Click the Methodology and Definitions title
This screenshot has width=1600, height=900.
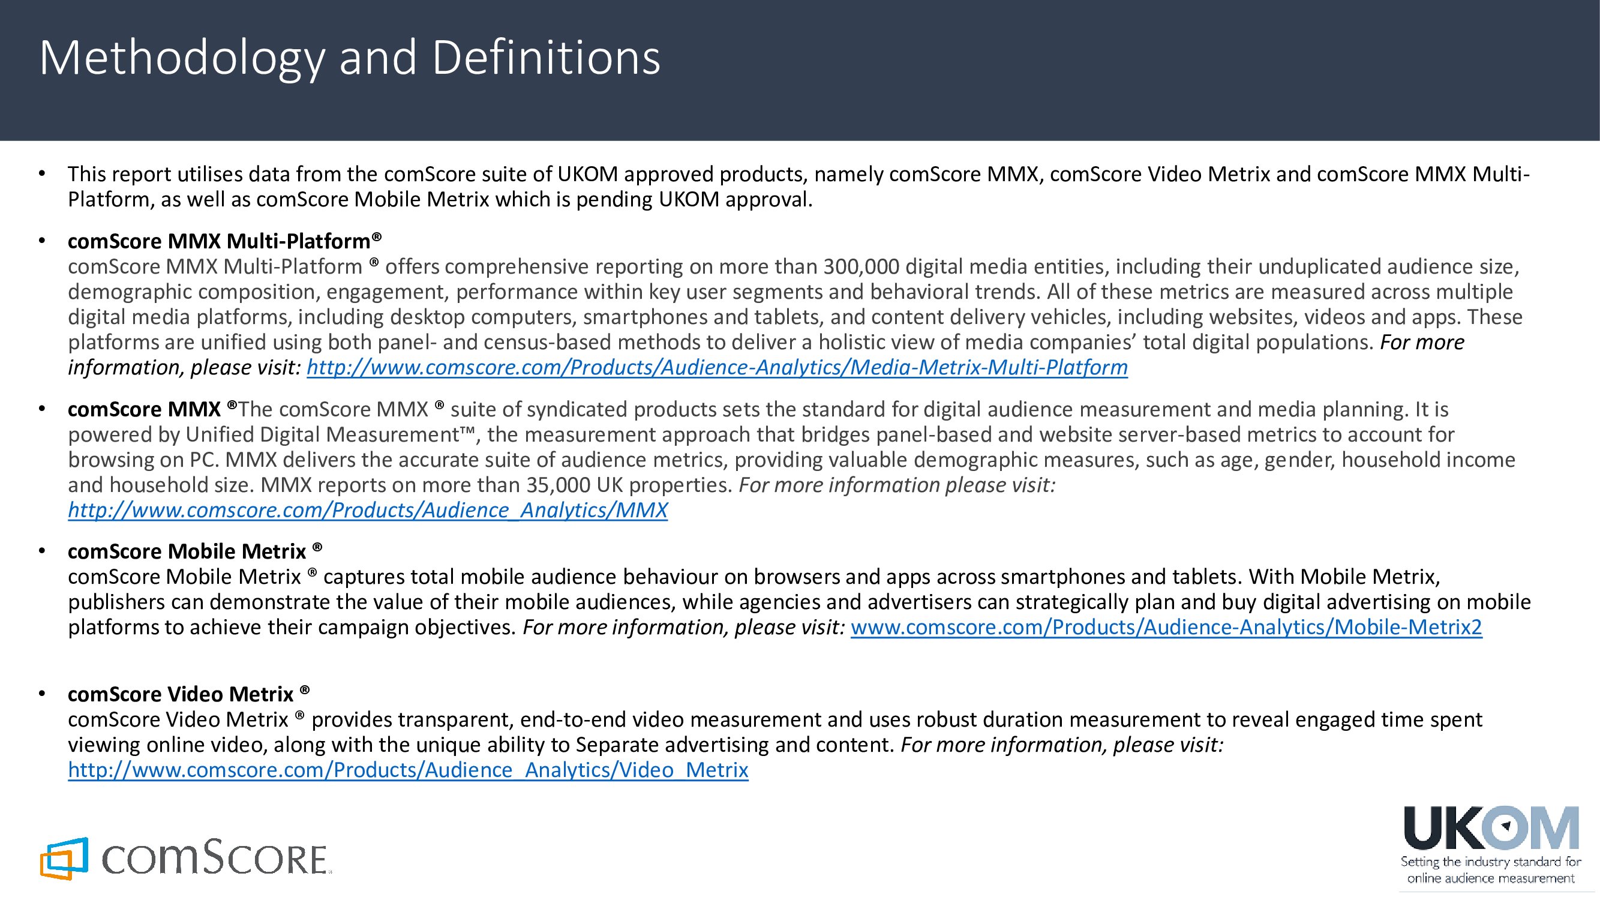[350, 58]
